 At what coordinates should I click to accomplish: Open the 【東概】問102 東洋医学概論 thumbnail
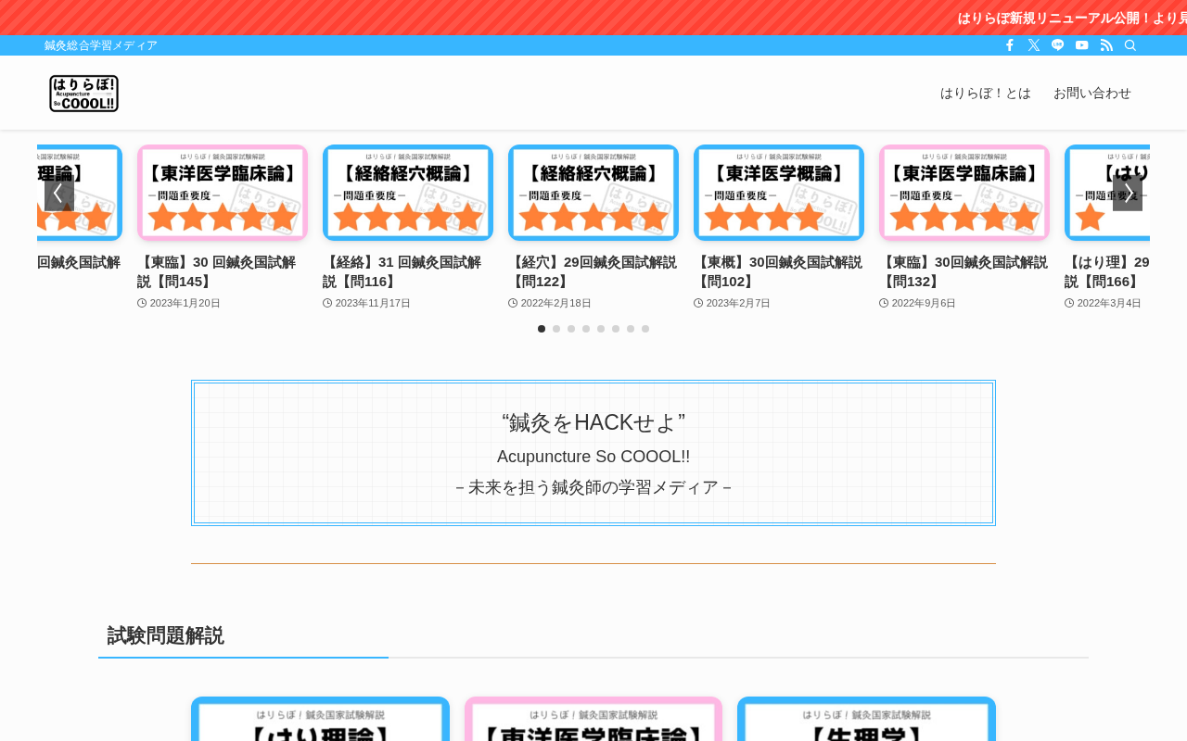(x=779, y=193)
